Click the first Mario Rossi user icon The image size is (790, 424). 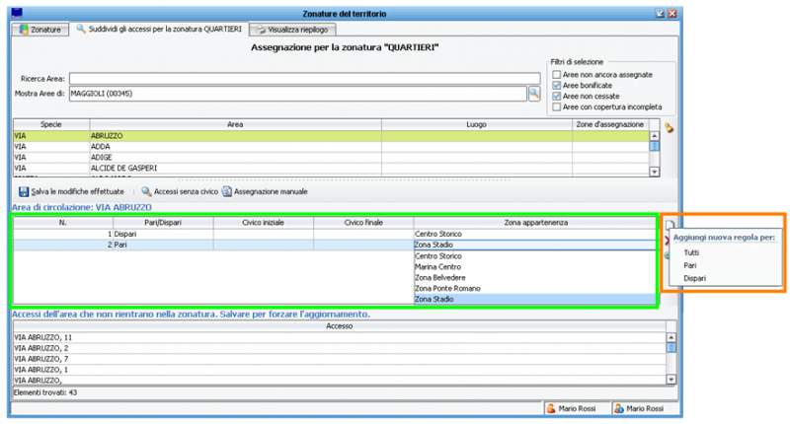(552, 408)
